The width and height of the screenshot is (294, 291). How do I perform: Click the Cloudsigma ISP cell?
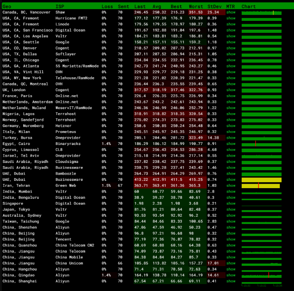[67, 162]
